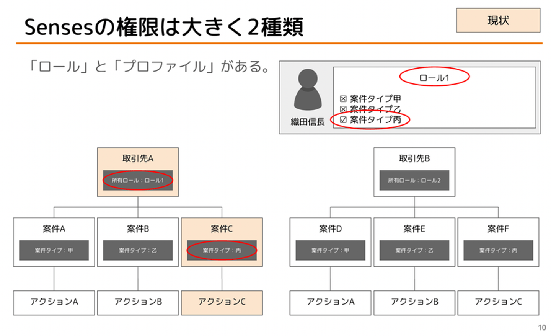Click the slide title Sensesの権限は大きく2種類

(x=164, y=27)
